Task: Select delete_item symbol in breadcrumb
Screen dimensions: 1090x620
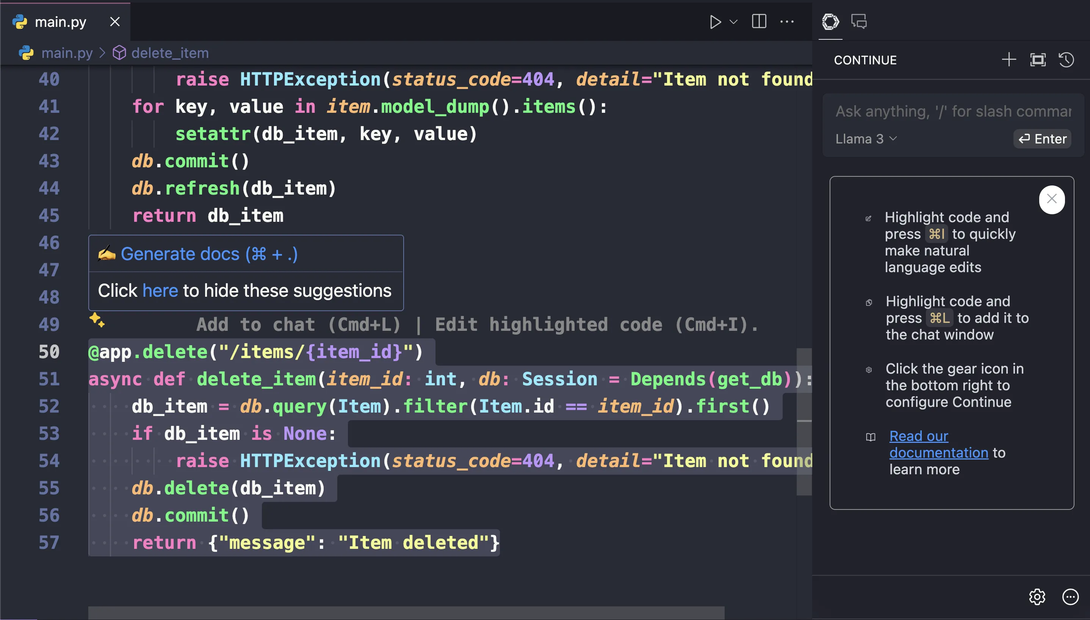Action: click(170, 53)
